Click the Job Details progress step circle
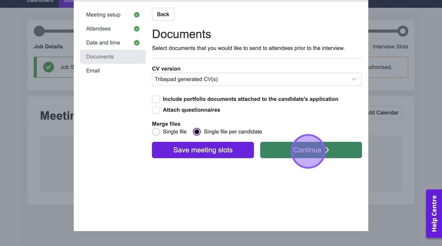442x246 pixels. (x=39, y=31)
